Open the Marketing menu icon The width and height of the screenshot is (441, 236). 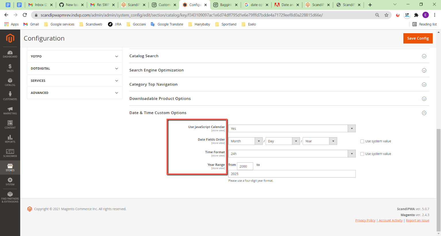tap(10, 111)
